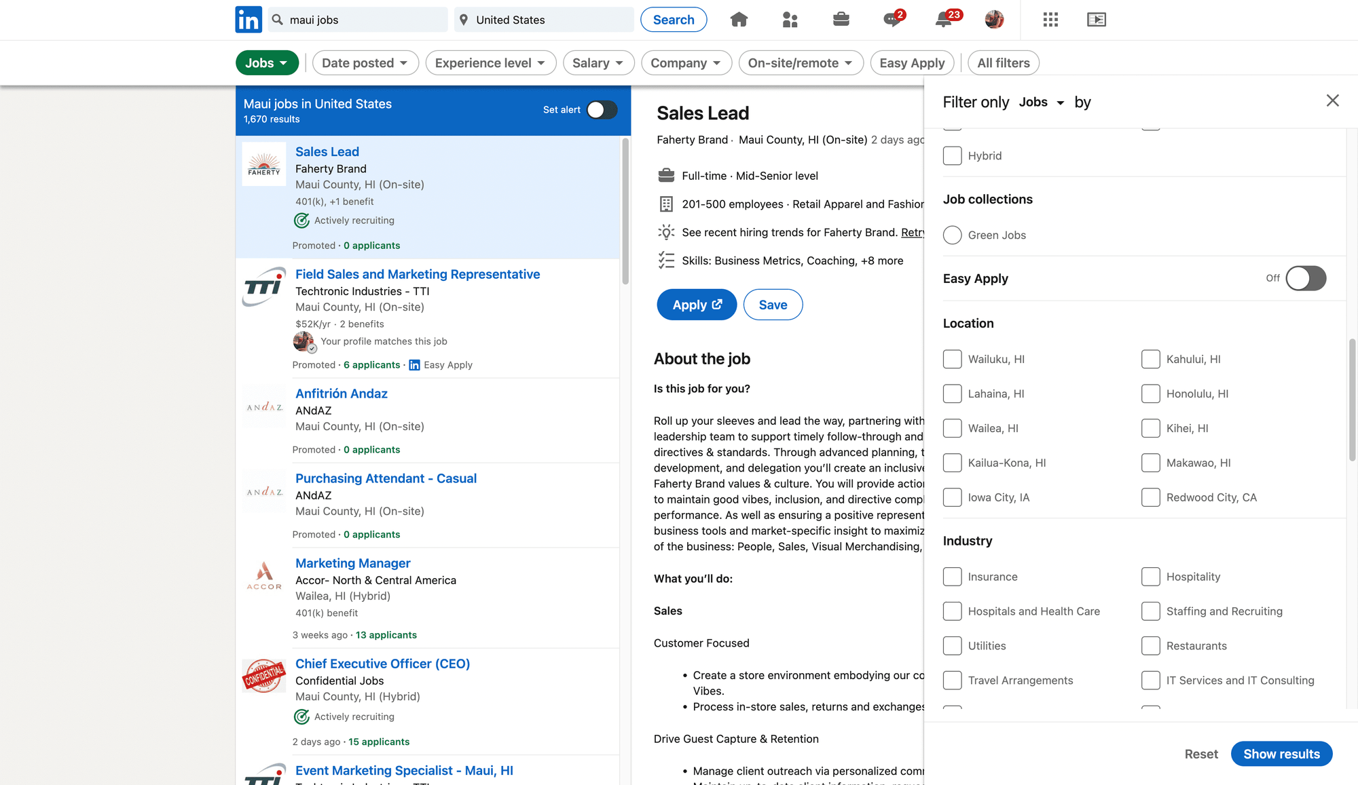Open the All filters pill
The height and width of the screenshot is (785, 1358).
[1003, 63]
